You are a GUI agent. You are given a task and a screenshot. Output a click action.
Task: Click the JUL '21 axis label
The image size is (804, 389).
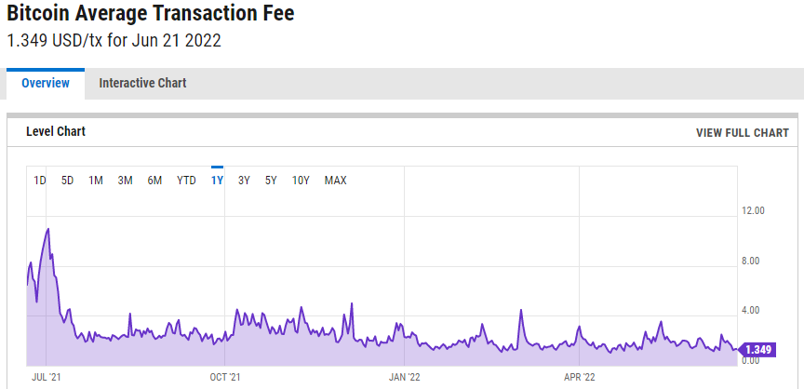47,378
